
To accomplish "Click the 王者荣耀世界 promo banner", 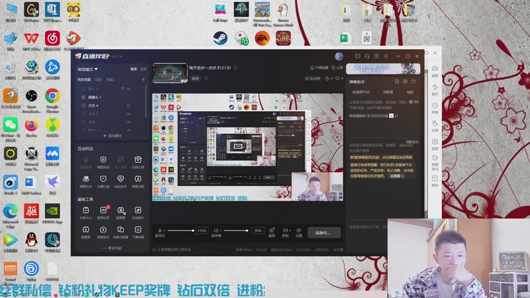I will [x=383, y=69].
